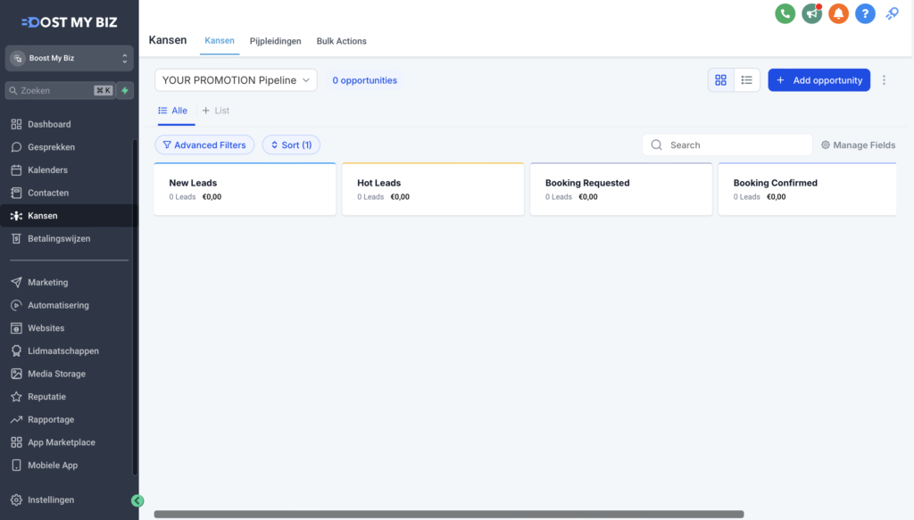The width and height of the screenshot is (914, 520).
Task: Open the orange notifications bell
Action: (838, 13)
